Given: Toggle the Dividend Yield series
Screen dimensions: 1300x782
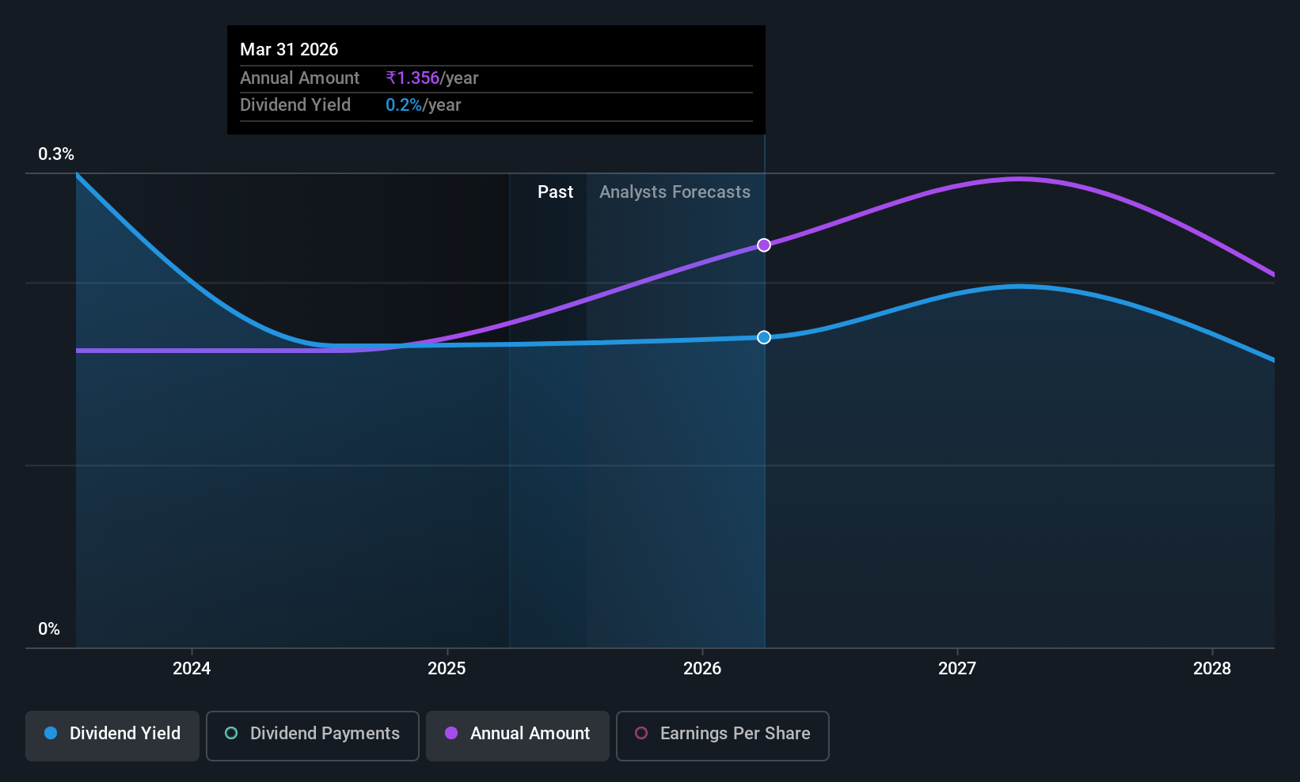Looking at the screenshot, I should 112,735.
